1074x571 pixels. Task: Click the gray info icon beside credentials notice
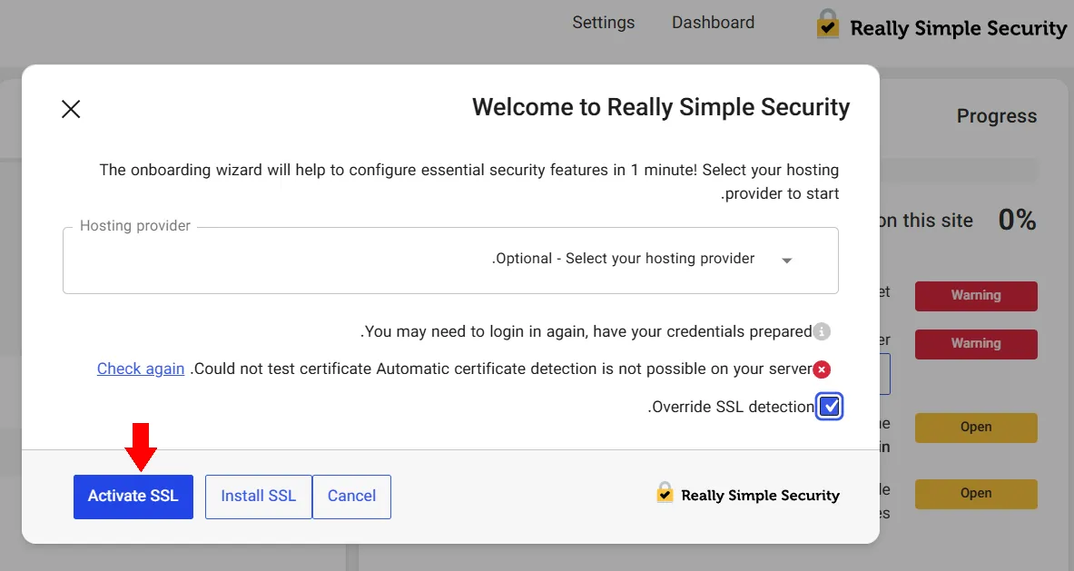(x=822, y=331)
